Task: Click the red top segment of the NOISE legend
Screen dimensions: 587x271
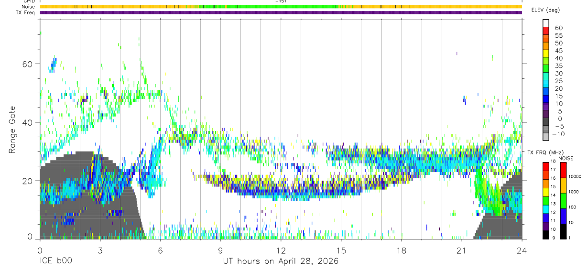Action: (x=563, y=170)
